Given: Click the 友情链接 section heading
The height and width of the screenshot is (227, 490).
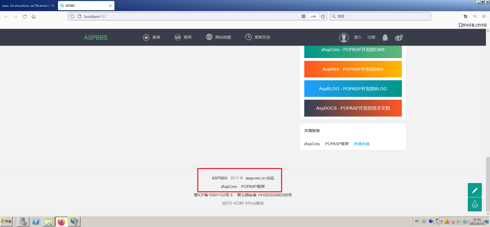Looking at the screenshot, I should (x=312, y=131).
